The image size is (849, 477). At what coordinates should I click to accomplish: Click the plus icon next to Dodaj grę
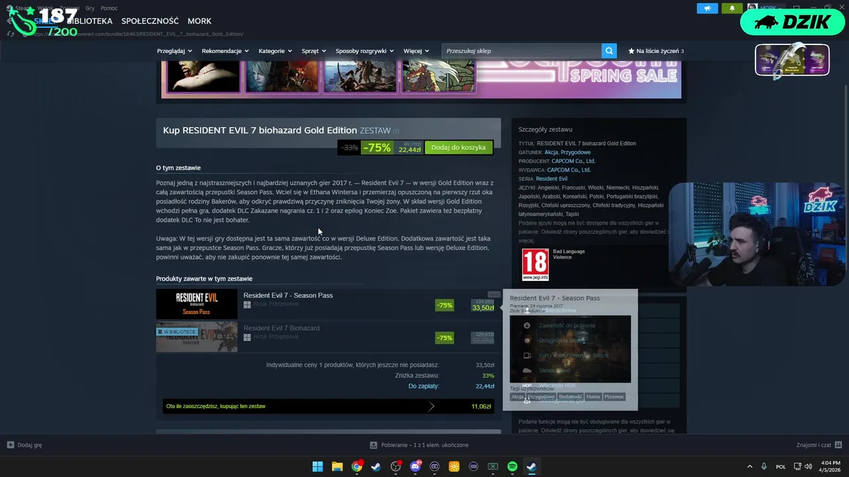tap(10, 445)
